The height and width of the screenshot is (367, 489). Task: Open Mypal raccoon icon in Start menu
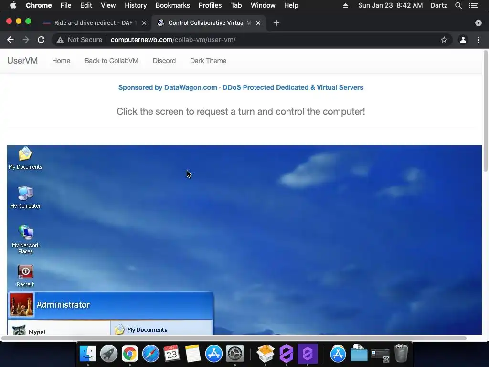[x=19, y=330]
